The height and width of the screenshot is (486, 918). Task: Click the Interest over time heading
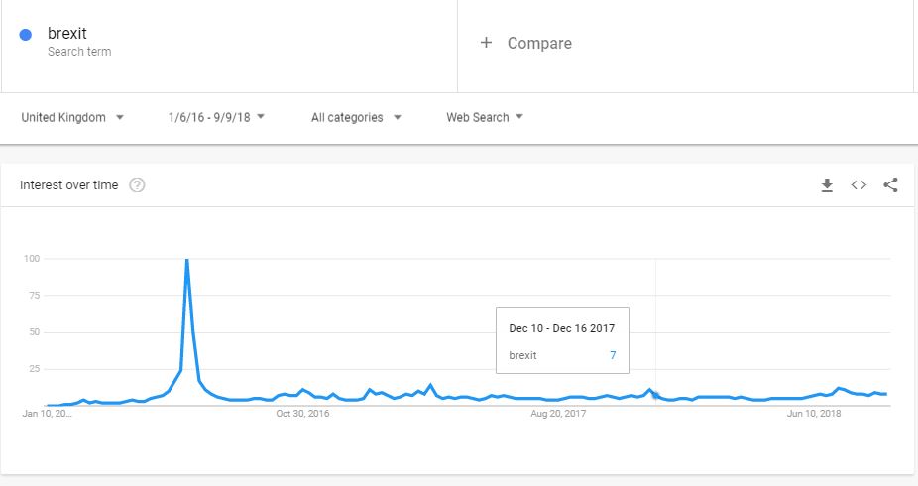coord(69,185)
